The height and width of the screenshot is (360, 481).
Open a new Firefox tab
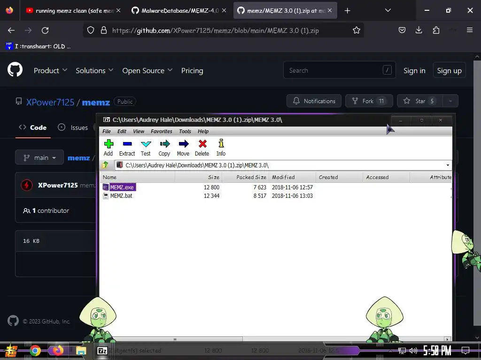point(347,11)
